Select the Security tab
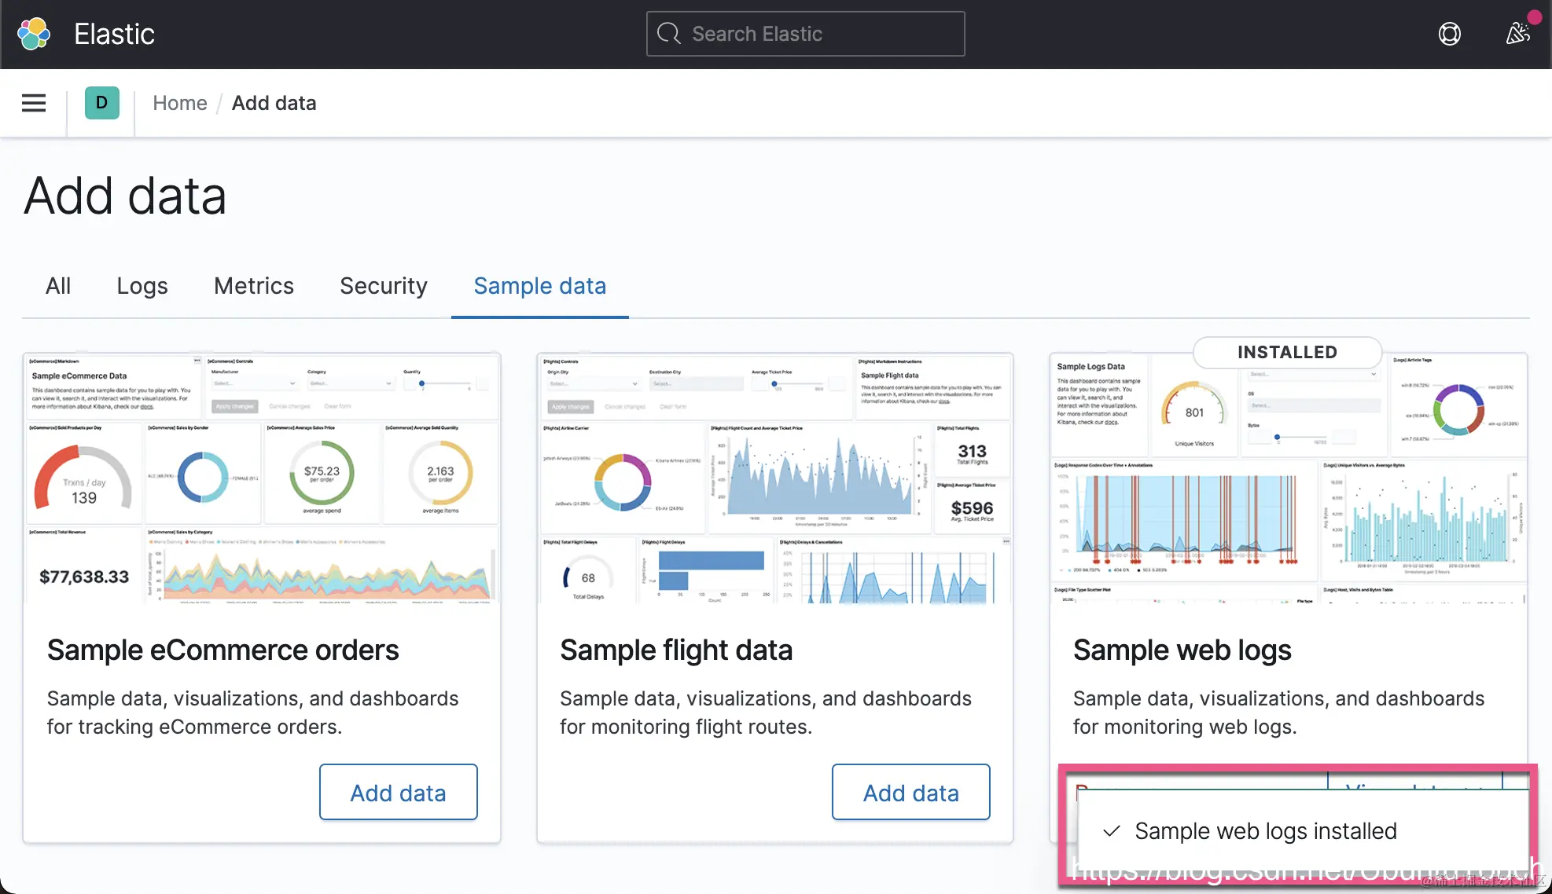The width and height of the screenshot is (1552, 894). (384, 286)
